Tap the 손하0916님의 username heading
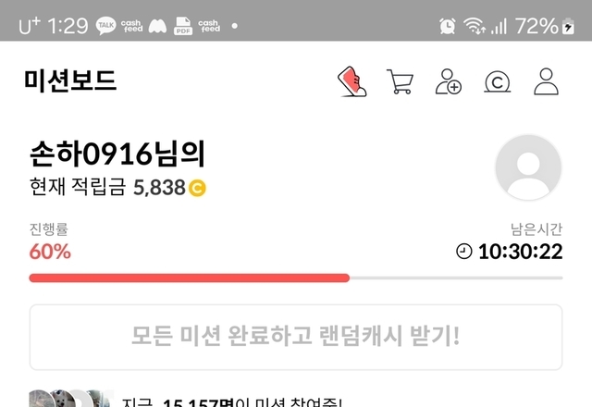The height and width of the screenshot is (407, 592). (117, 154)
